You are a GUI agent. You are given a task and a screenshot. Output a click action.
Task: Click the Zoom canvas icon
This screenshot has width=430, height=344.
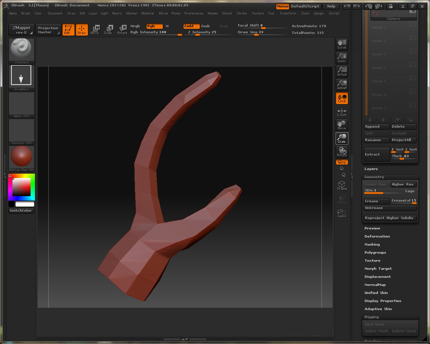342,57
